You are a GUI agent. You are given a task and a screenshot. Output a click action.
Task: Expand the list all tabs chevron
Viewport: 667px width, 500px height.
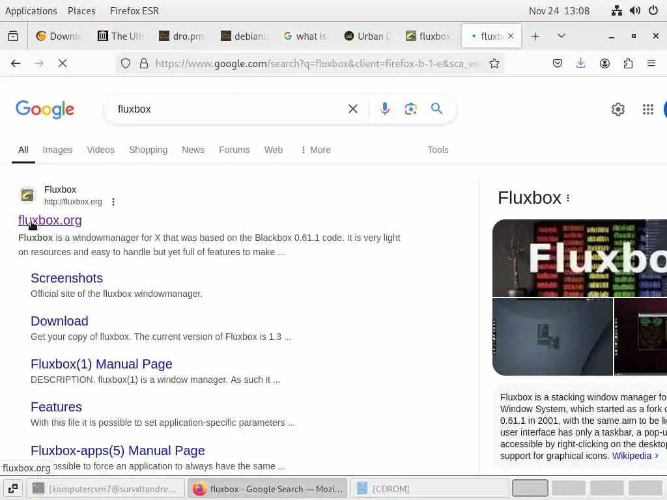(561, 36)
